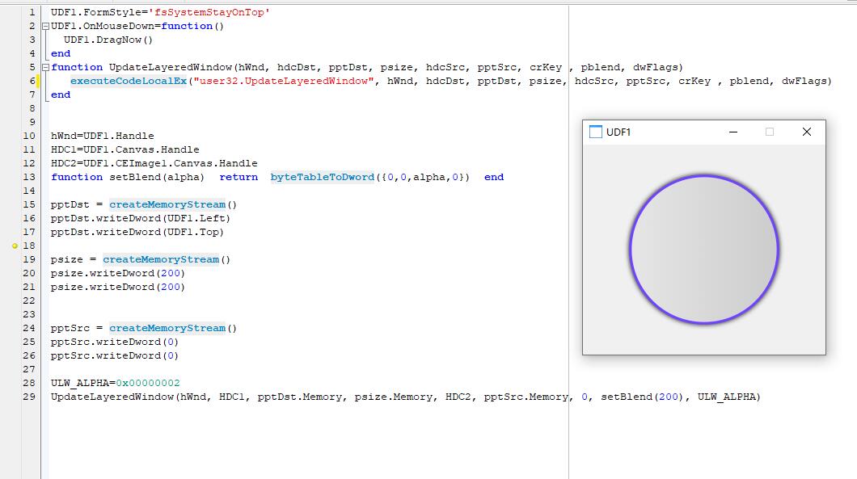Click byteTableToDword on line 13
The image size is (857, 479).
point(322,177)
